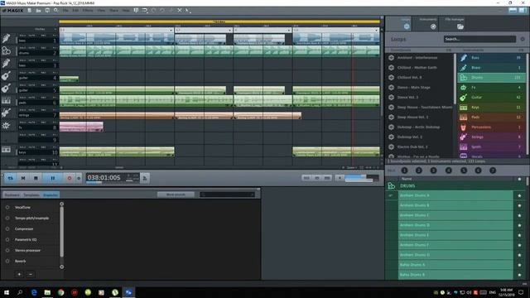Select the bass track 1 instrument icon
The height and width of the screenshot is (298, 530).
6,39
